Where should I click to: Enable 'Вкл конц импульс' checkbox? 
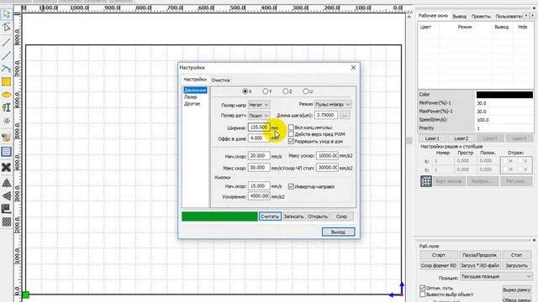click(291, 128)
